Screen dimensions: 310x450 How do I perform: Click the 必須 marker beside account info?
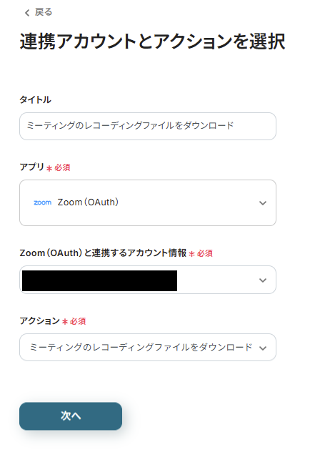pos(201,253)
